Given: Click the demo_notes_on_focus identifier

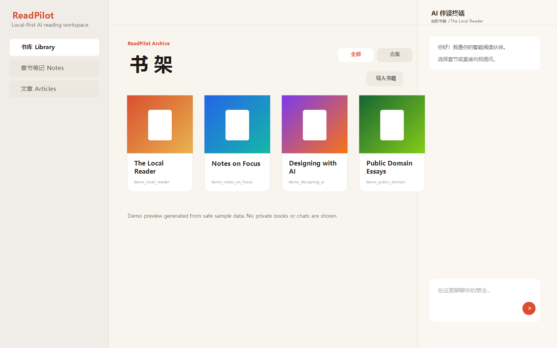Looking at the screenshot, I should coord(232,182).
